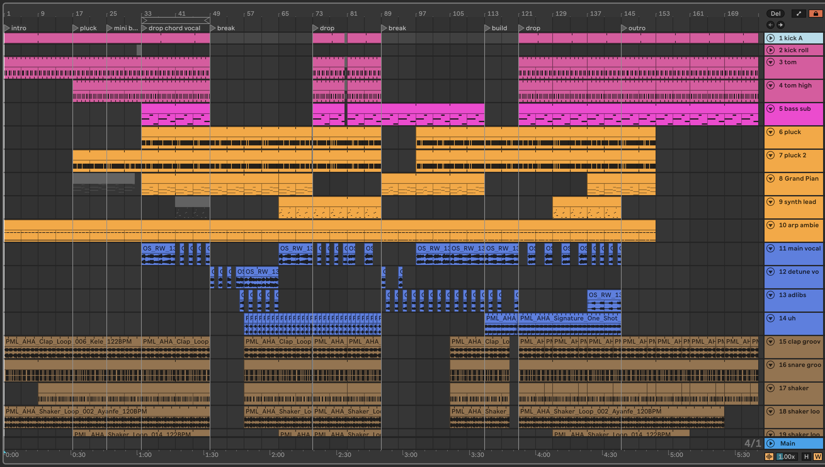Select the OS_RW clip on 13 adlibs track

click(604, 300)
